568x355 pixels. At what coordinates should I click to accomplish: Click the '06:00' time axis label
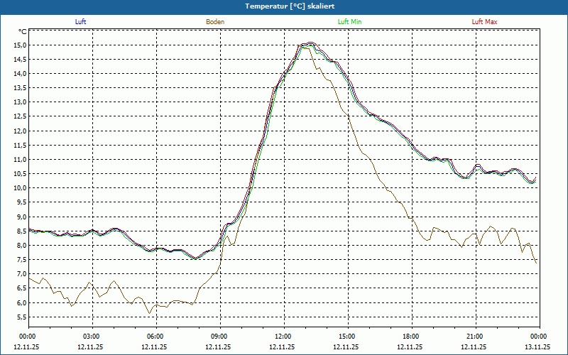click(x=156, y=337)
